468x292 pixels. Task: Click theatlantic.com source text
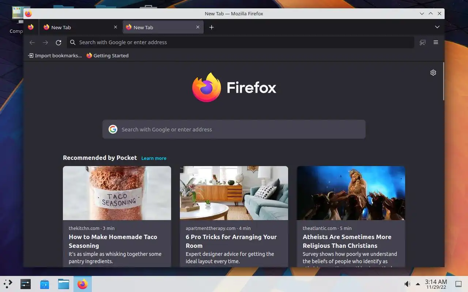tap(320, 228)
